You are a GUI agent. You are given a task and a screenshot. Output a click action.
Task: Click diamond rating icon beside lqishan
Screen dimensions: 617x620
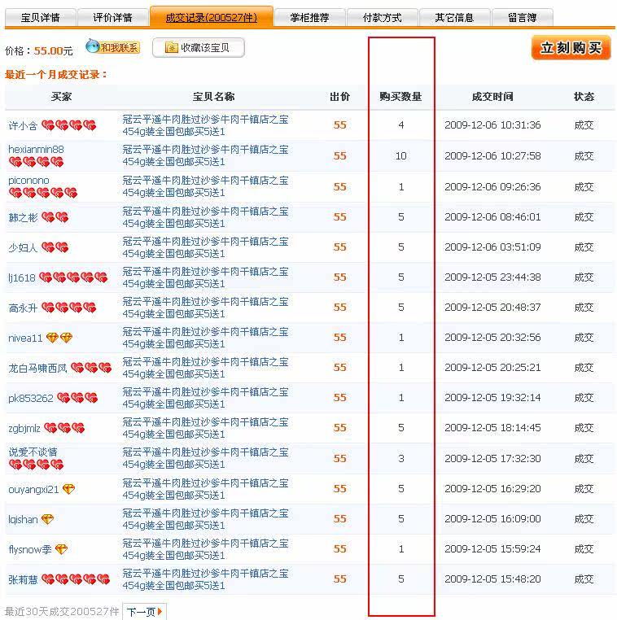(47, 519)
